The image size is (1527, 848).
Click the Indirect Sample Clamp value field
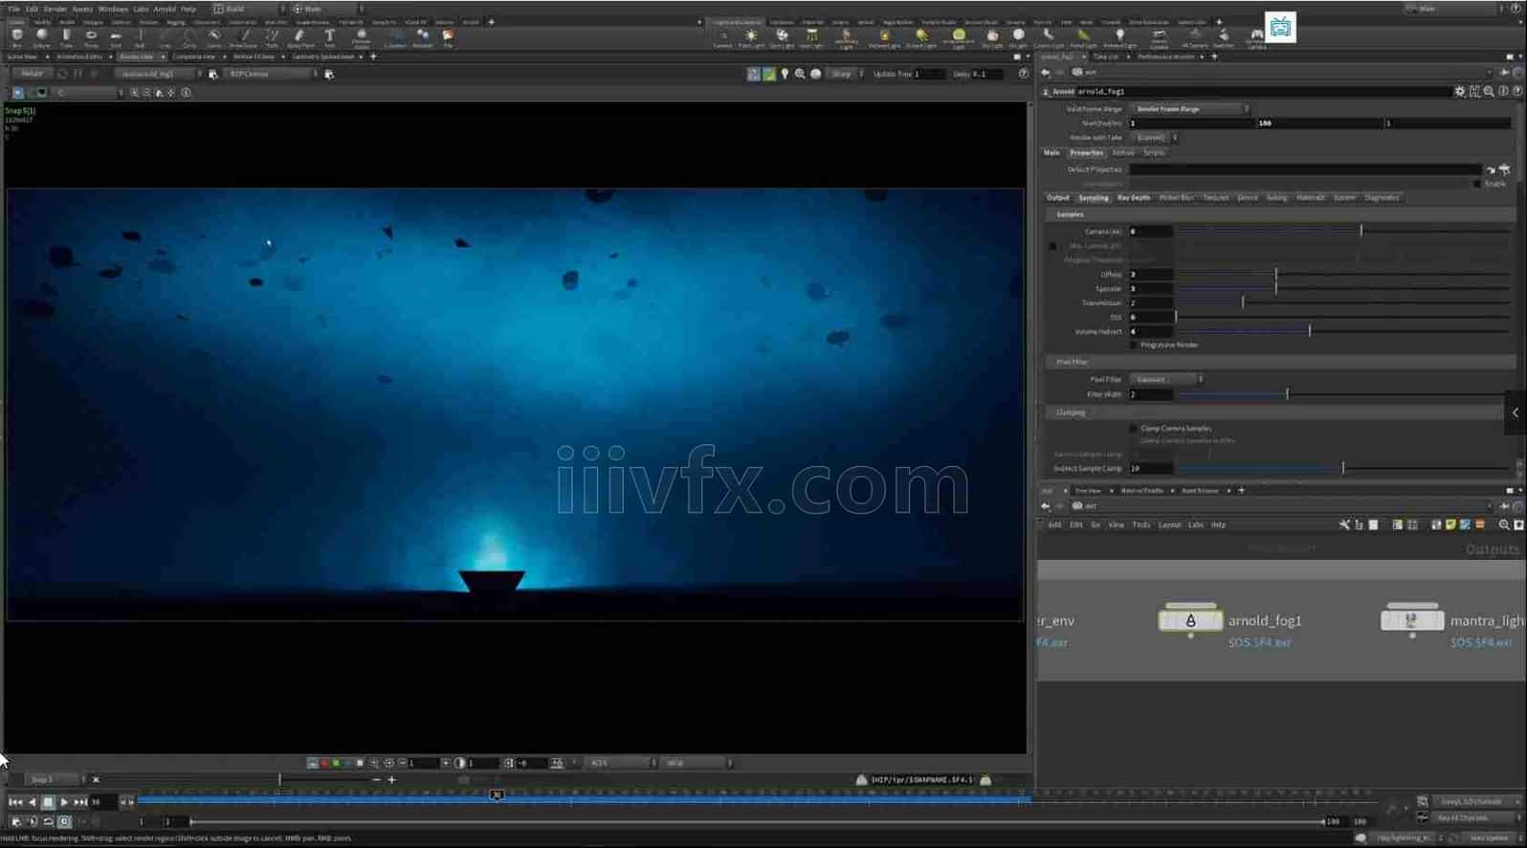click(x=1150, y=468)
